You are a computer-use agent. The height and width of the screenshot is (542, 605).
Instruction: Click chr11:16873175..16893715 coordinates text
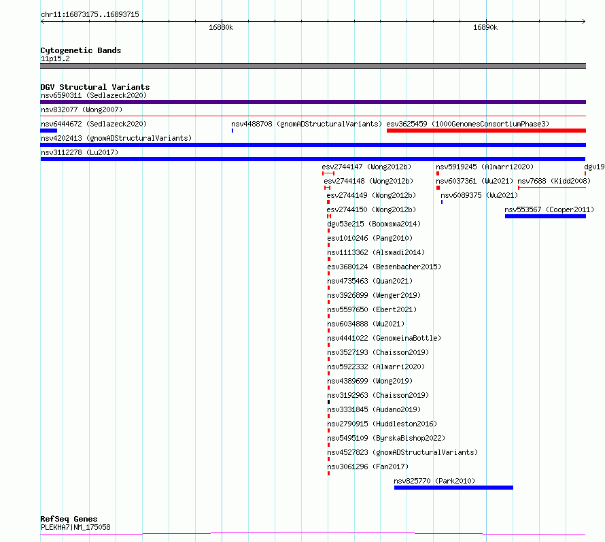pos(90,14)
